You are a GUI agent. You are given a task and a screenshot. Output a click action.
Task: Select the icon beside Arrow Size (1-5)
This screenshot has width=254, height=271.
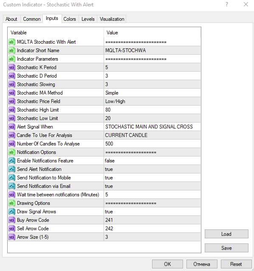(x=12, y=237)
